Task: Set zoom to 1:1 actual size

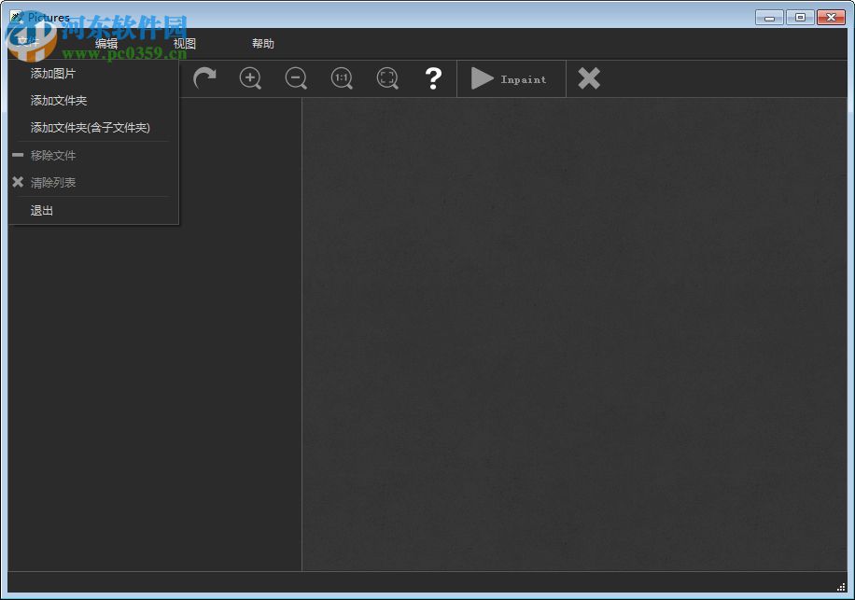Action: 342,78
